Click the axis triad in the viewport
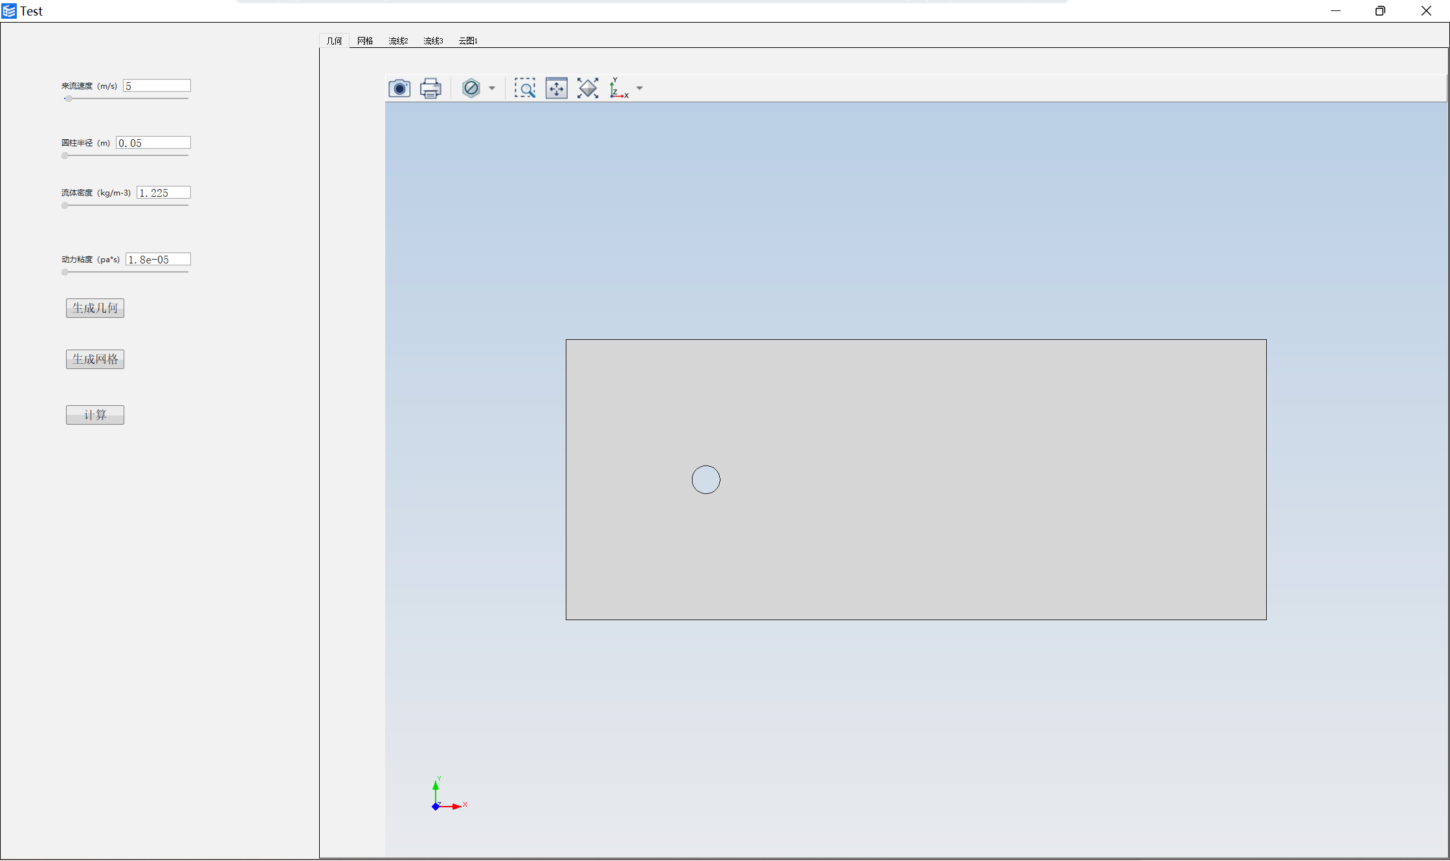This screenshot has width=1450, height=861. pyautogui.click(x=448, y=794)
